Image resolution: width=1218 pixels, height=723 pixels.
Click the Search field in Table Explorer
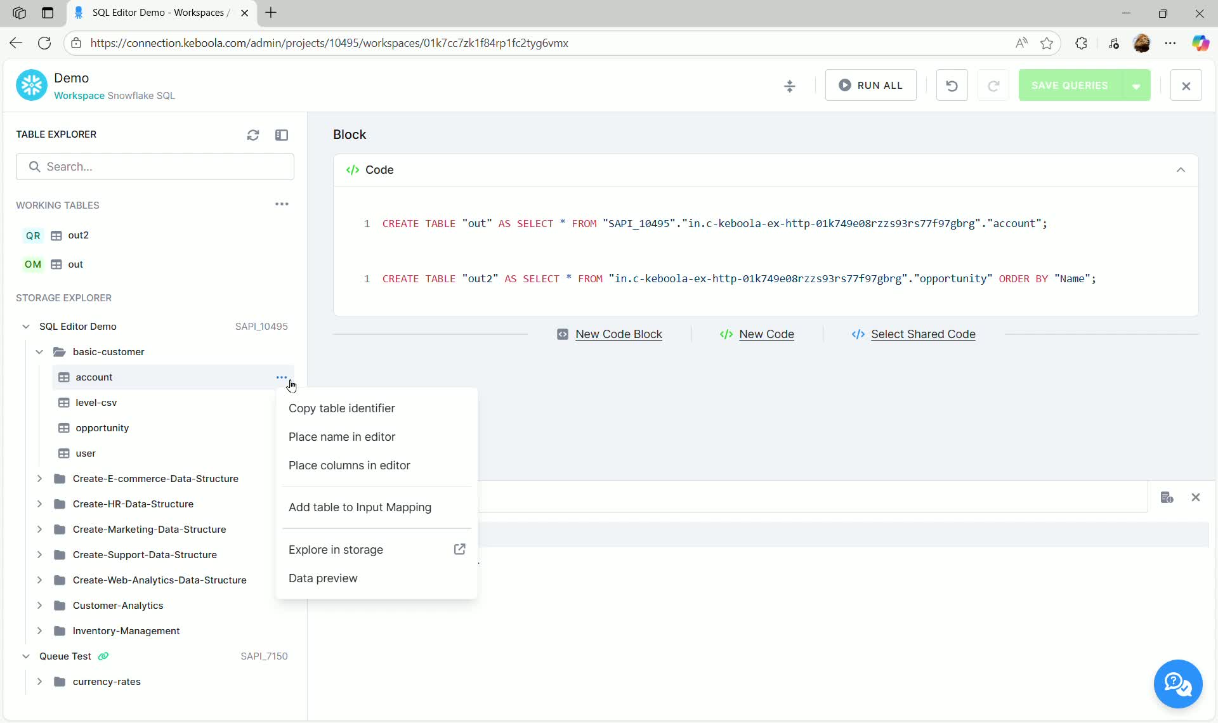tap(155, 166)
